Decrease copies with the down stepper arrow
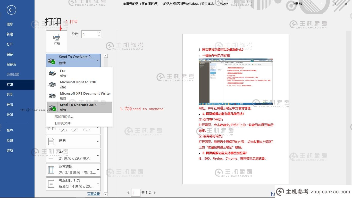This screenshot has width=352, height=198. [99, 36]
